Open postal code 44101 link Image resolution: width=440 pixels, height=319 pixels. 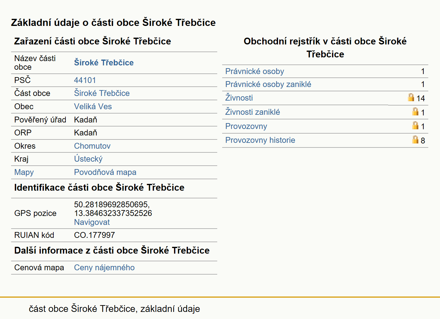click(85, 80)
